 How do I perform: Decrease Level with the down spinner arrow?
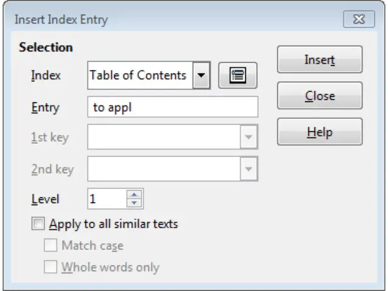(x=135, y=202)
